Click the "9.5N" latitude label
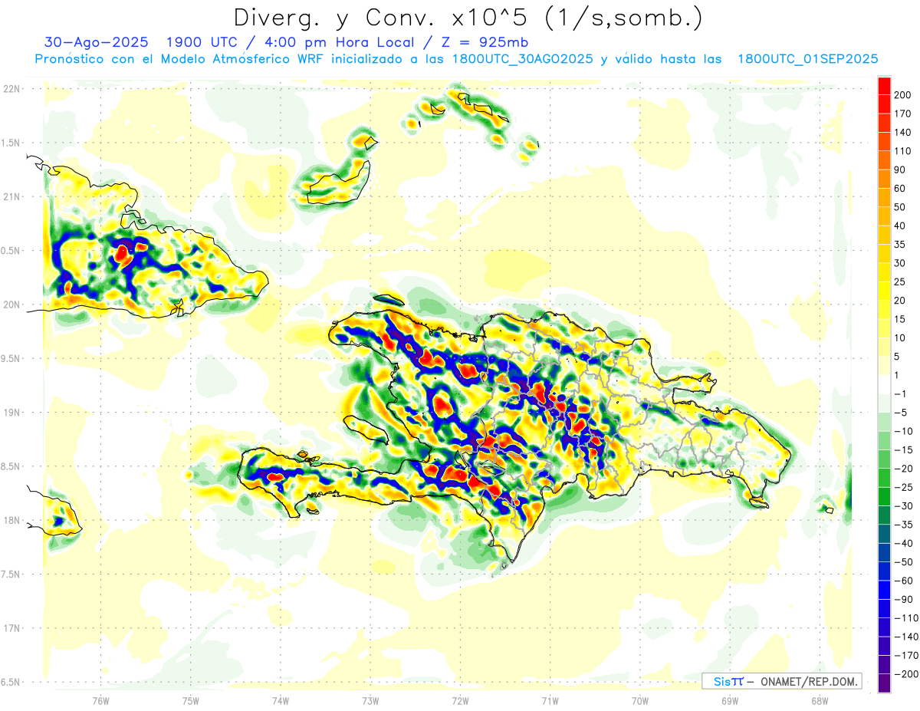920x711 pixels. pos(11,358)
